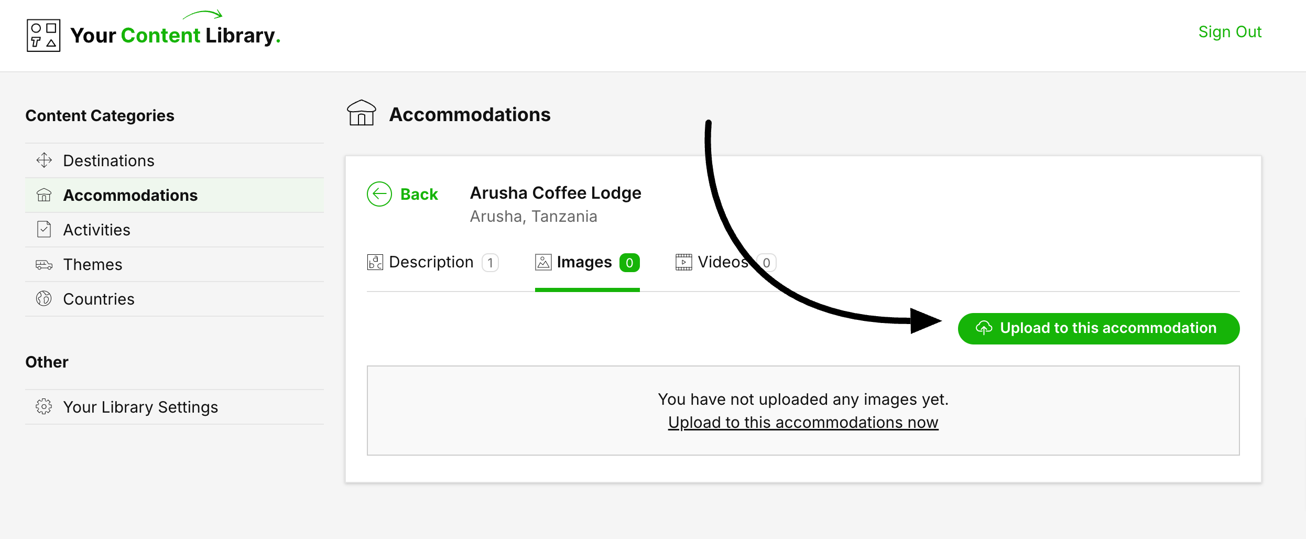Open Destinations category in sidebar

(108, 160)
